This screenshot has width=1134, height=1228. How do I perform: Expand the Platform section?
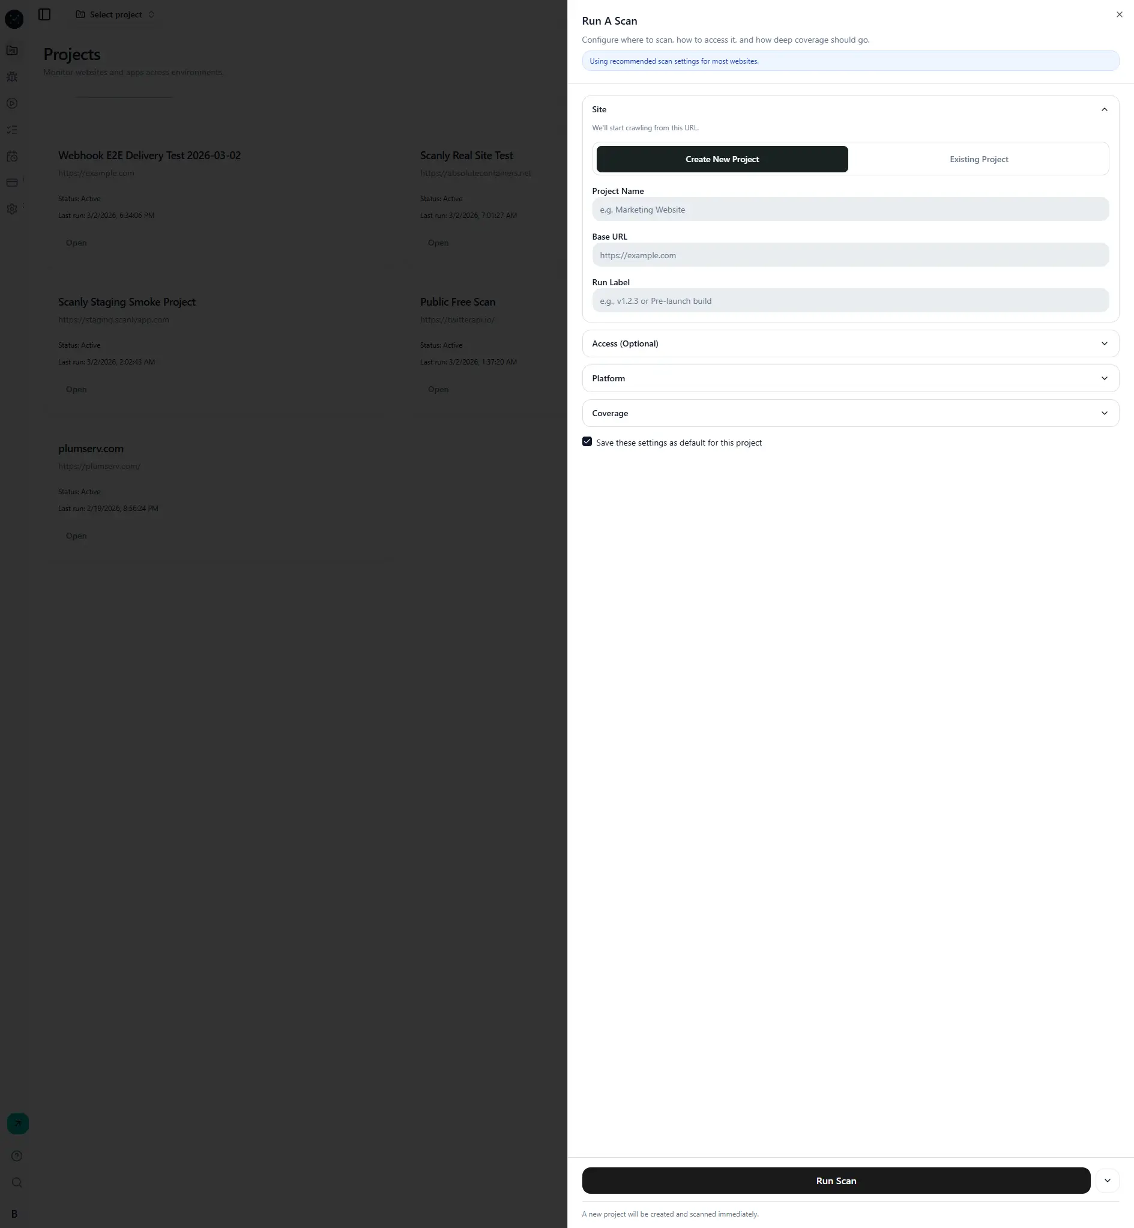pos(850,379)
